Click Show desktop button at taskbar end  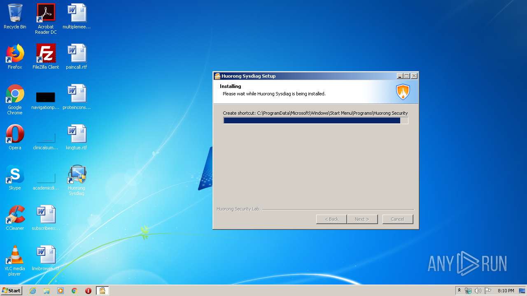pyautogui.click(x=523, y=291)
